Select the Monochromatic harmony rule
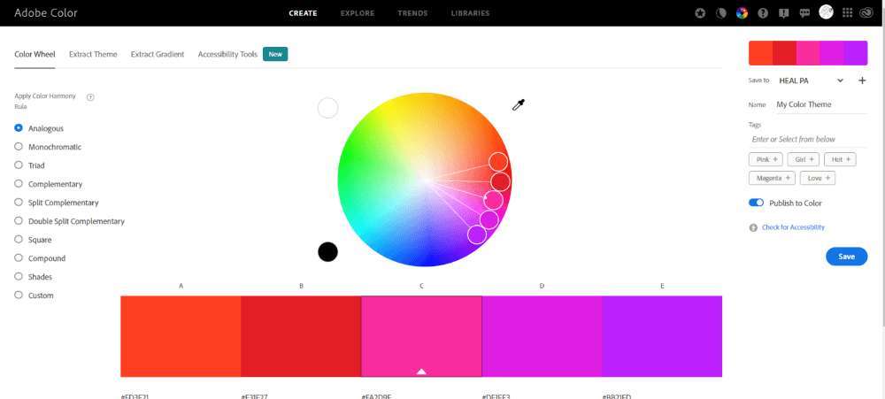The height and width of the screenshot is (399, 885). pos(19,147)
